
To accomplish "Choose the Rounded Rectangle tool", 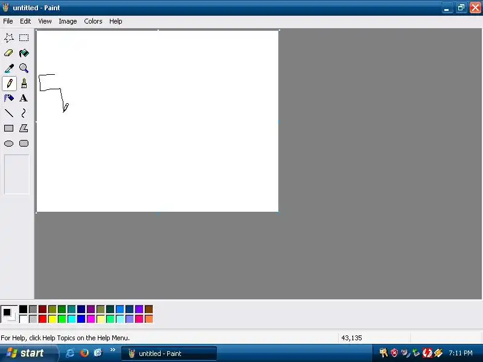I will 24,144.
